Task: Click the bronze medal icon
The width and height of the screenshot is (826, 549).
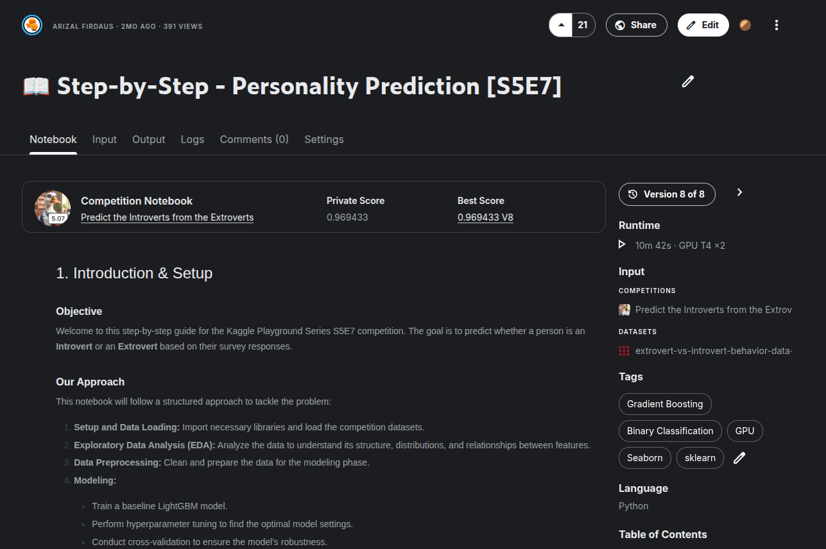Action: click(x=745, y=24)
